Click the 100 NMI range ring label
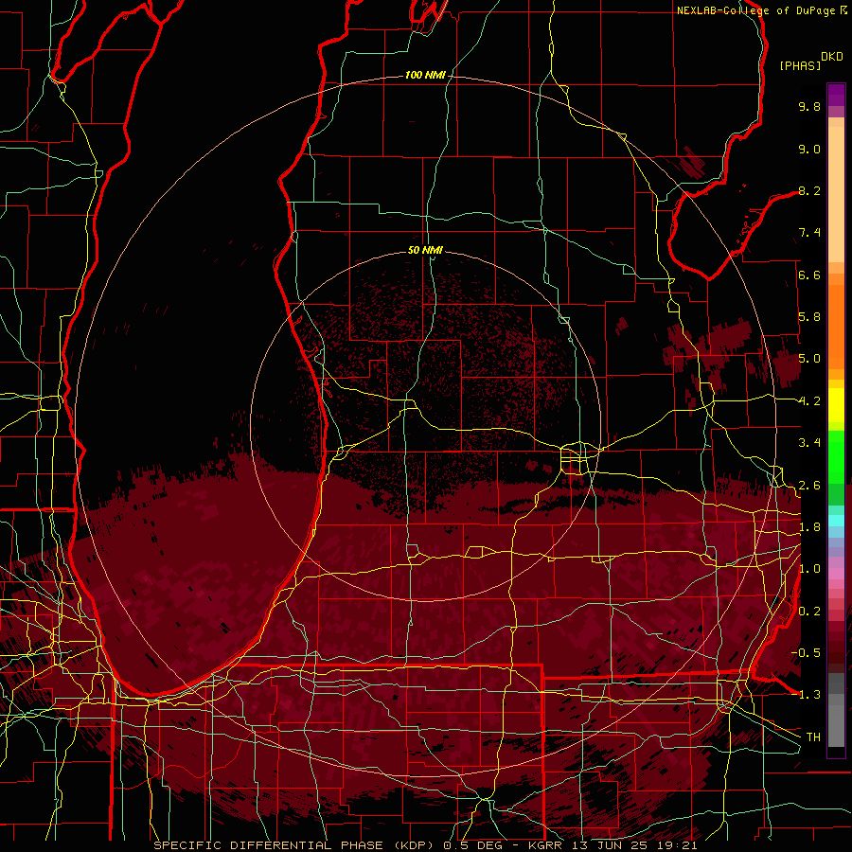Viewport: 852px width, 852px height. 425,75
